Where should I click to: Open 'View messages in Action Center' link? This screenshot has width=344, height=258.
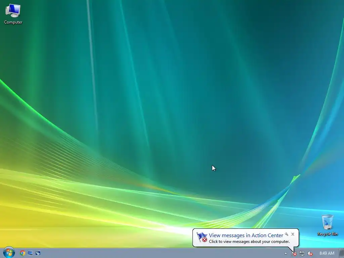[246, 235]
